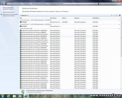
Task: Expand the view options dropdown arrow
Action: coord(114,15)
